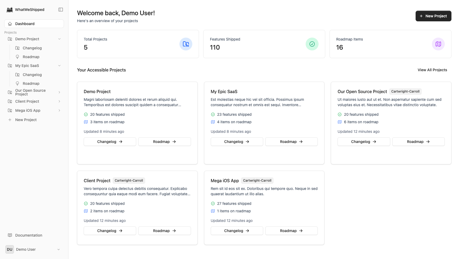
Task: Open Roadmap on Our Open Source Project card
Action: [419, 142]
